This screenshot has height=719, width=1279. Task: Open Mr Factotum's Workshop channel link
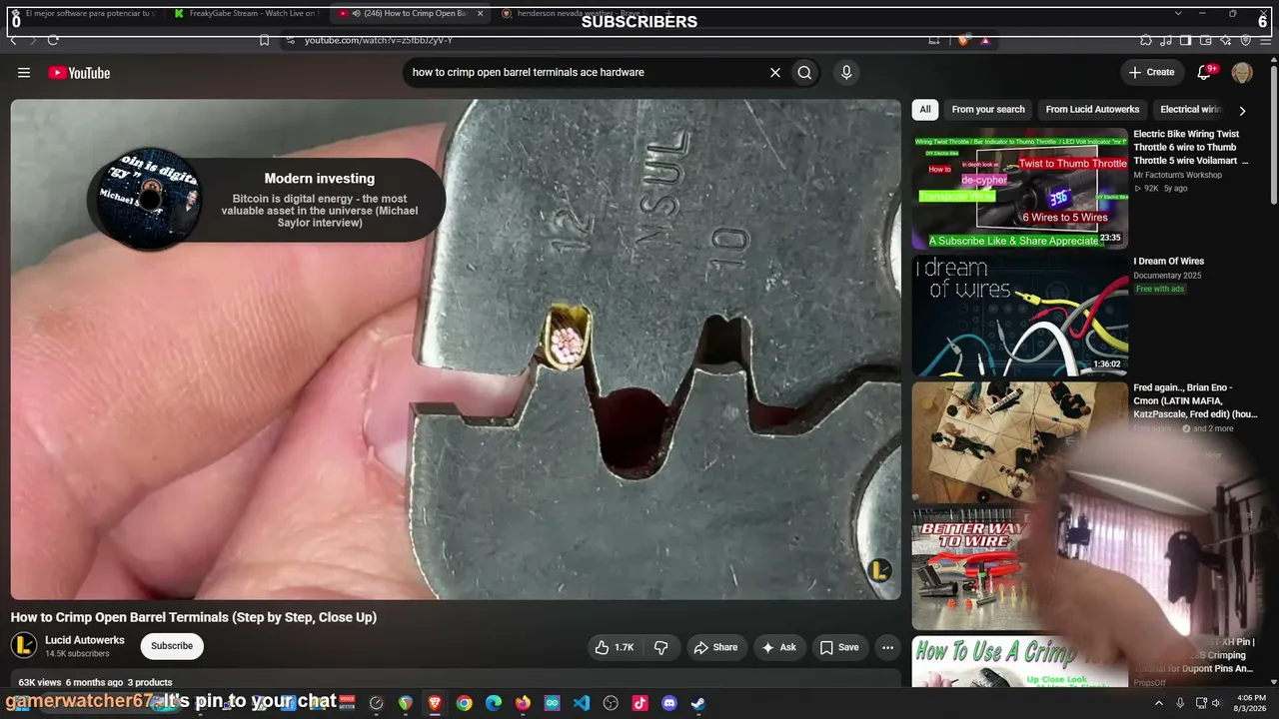[x=1177, y=175]
